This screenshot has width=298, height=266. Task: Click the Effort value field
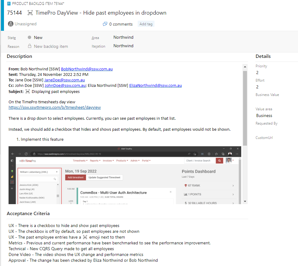[257, 87]
